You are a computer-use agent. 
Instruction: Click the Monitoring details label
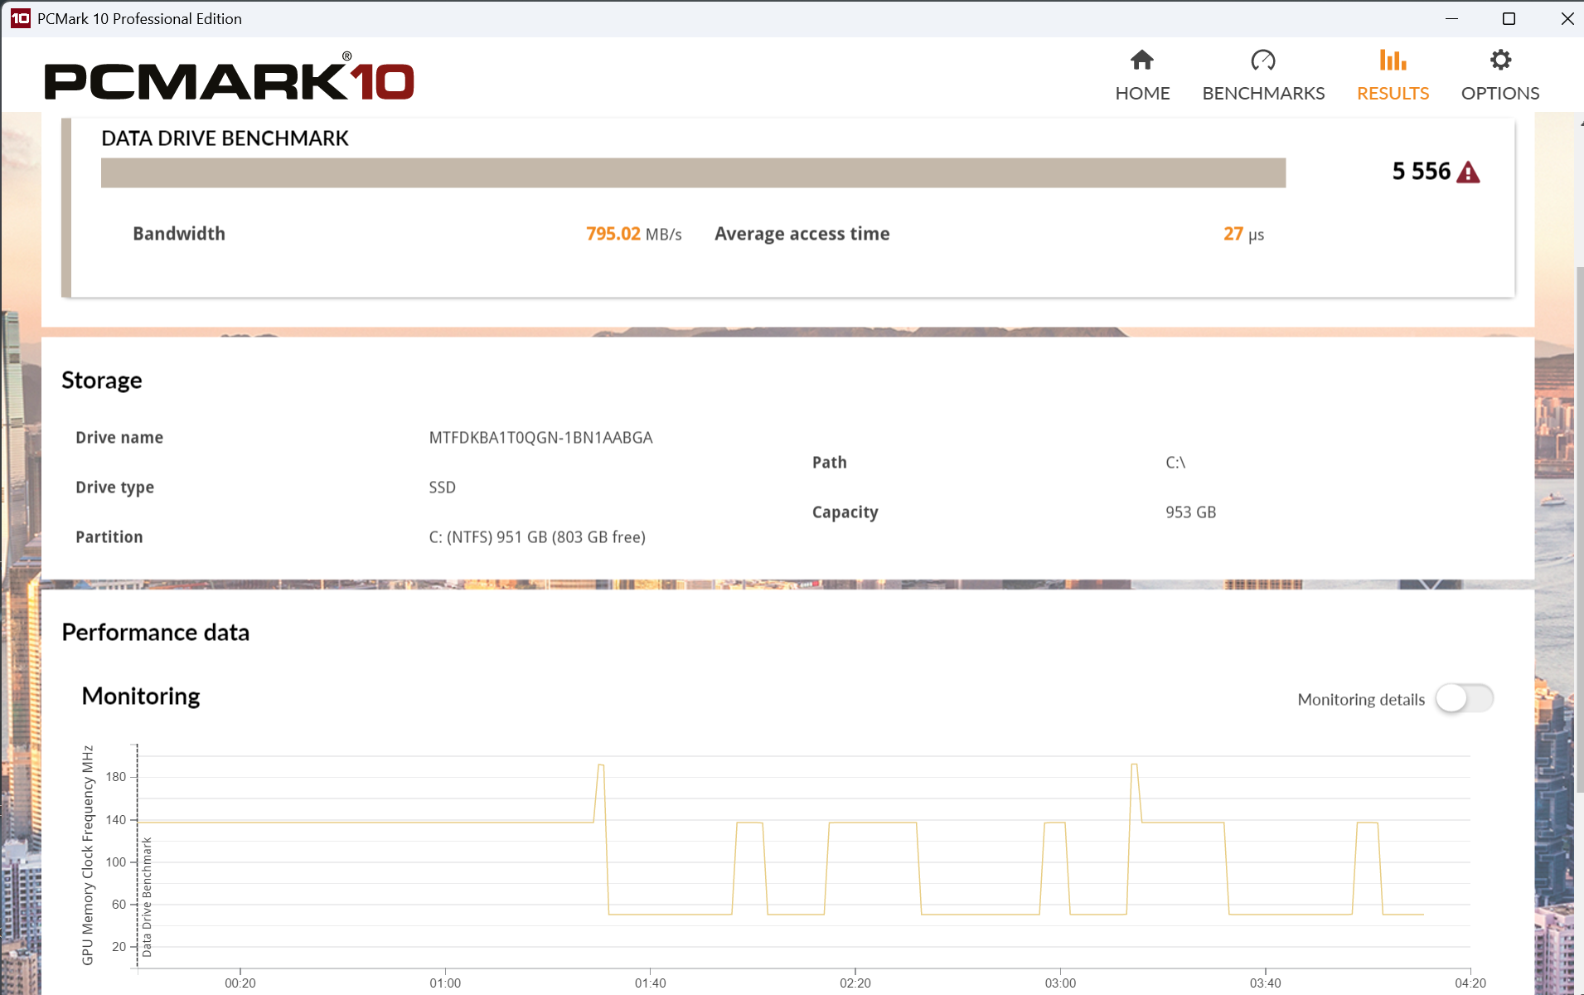(x=1361, y=699)
